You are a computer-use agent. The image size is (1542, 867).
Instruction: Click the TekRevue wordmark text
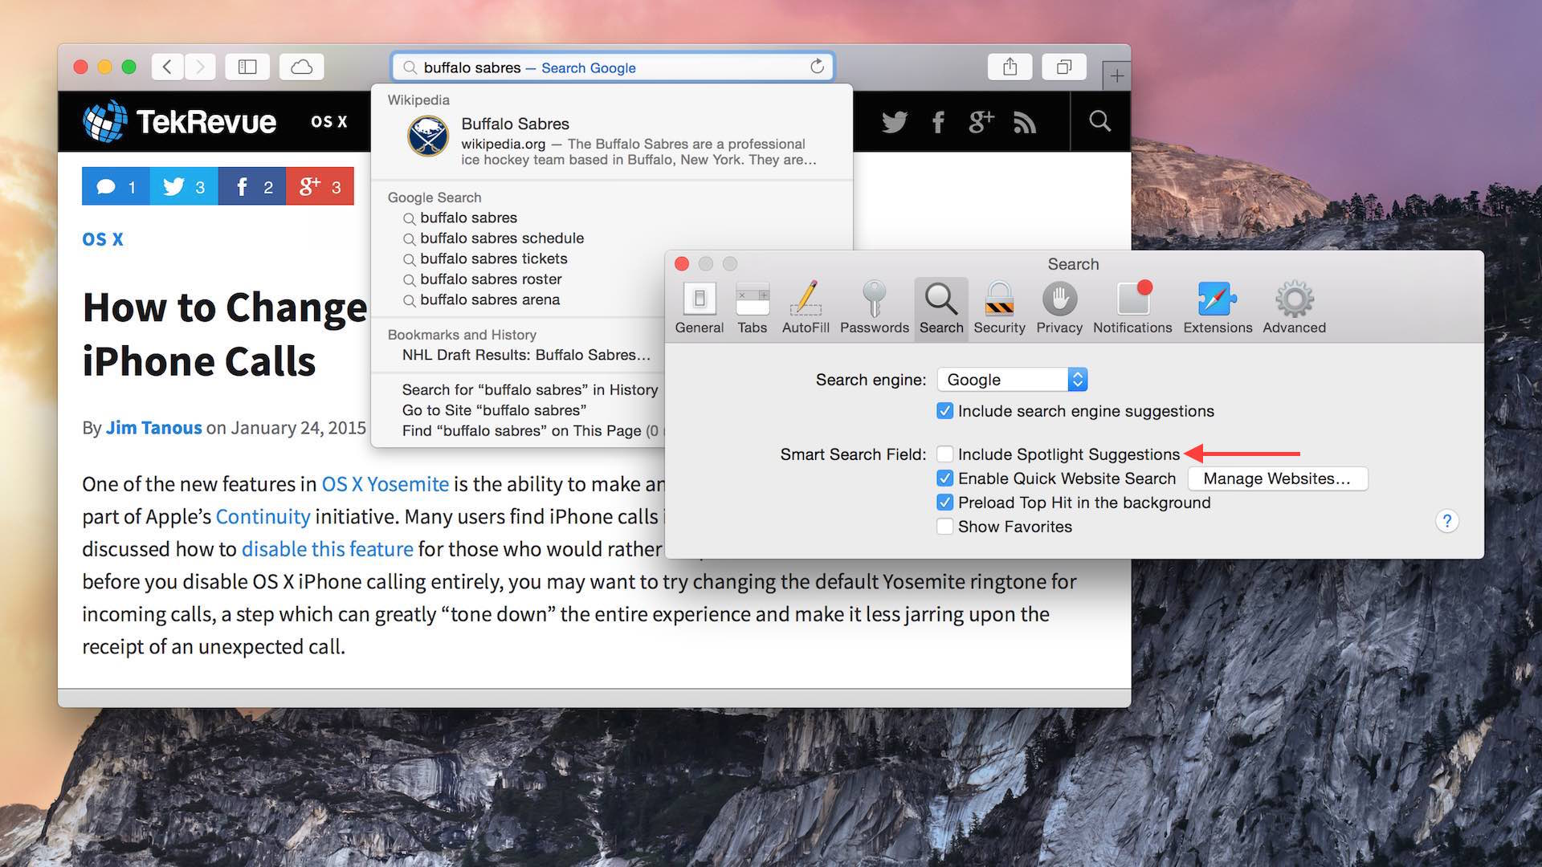(206, 121)
